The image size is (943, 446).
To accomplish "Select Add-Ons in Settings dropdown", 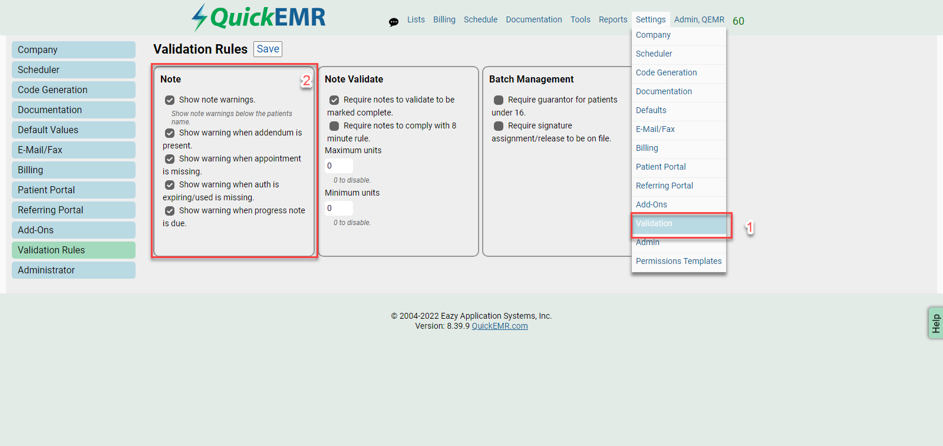I will tap(679, 204).
